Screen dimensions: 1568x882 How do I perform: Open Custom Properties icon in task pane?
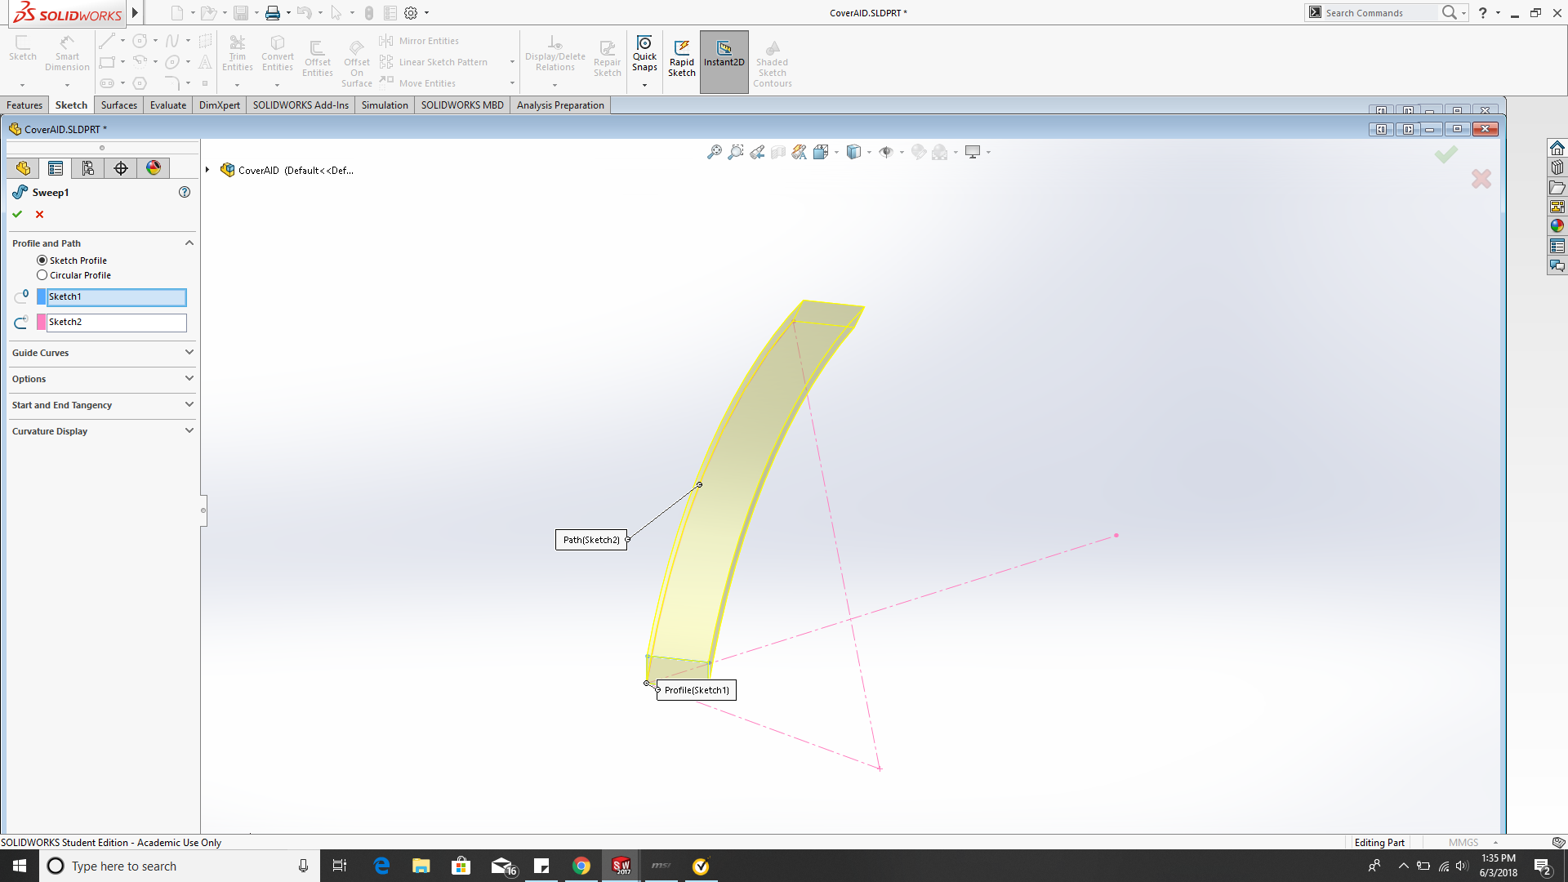click(x=1557, y=246)
